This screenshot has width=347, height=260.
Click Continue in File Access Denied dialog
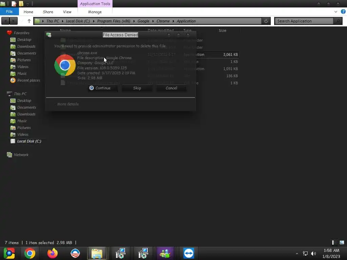click(x=103, y=88)
